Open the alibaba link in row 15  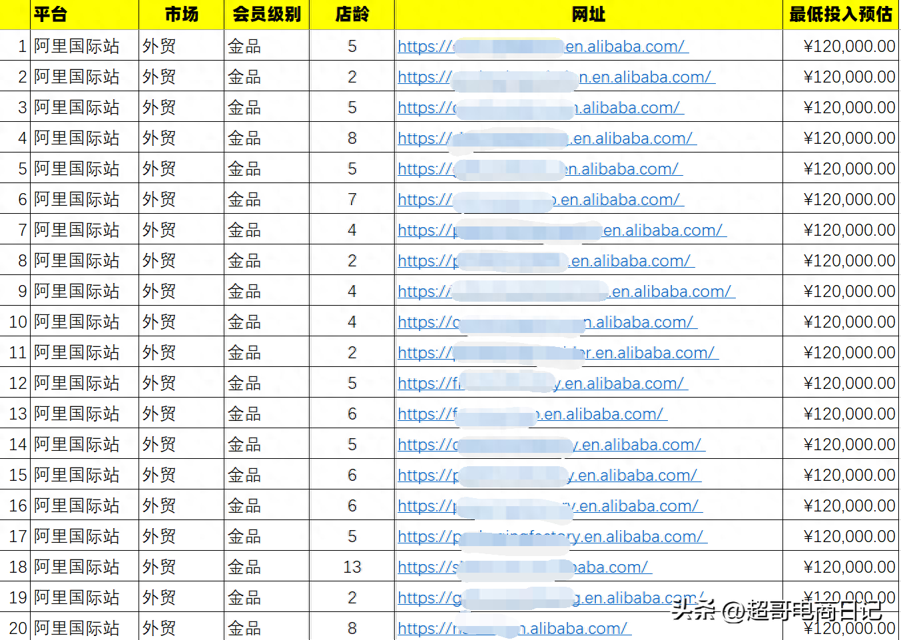[x=549, y=475]
